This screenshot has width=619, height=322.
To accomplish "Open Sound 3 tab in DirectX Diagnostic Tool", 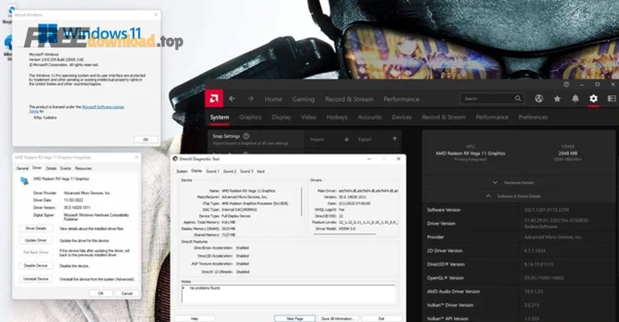I will tap(246, 172).
